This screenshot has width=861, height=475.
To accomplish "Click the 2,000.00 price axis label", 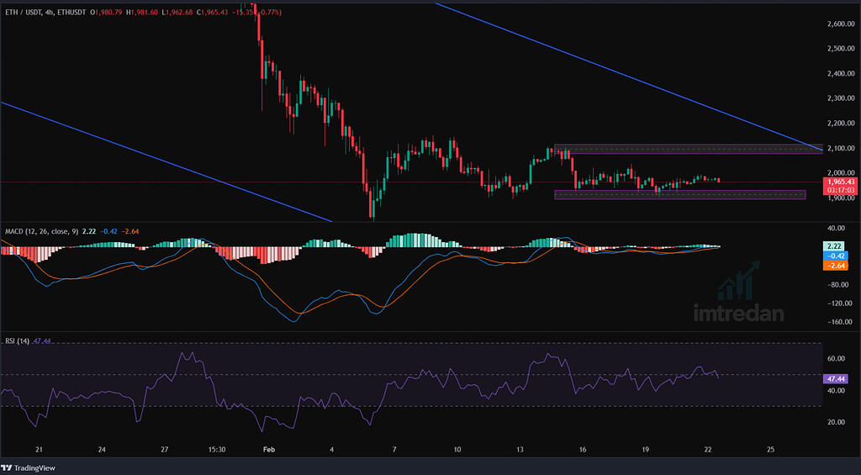I will pos(841,173).
